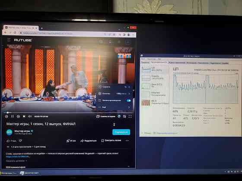Expand the Скорость playback speed option

pyautogui.click(x=115, y=87)
